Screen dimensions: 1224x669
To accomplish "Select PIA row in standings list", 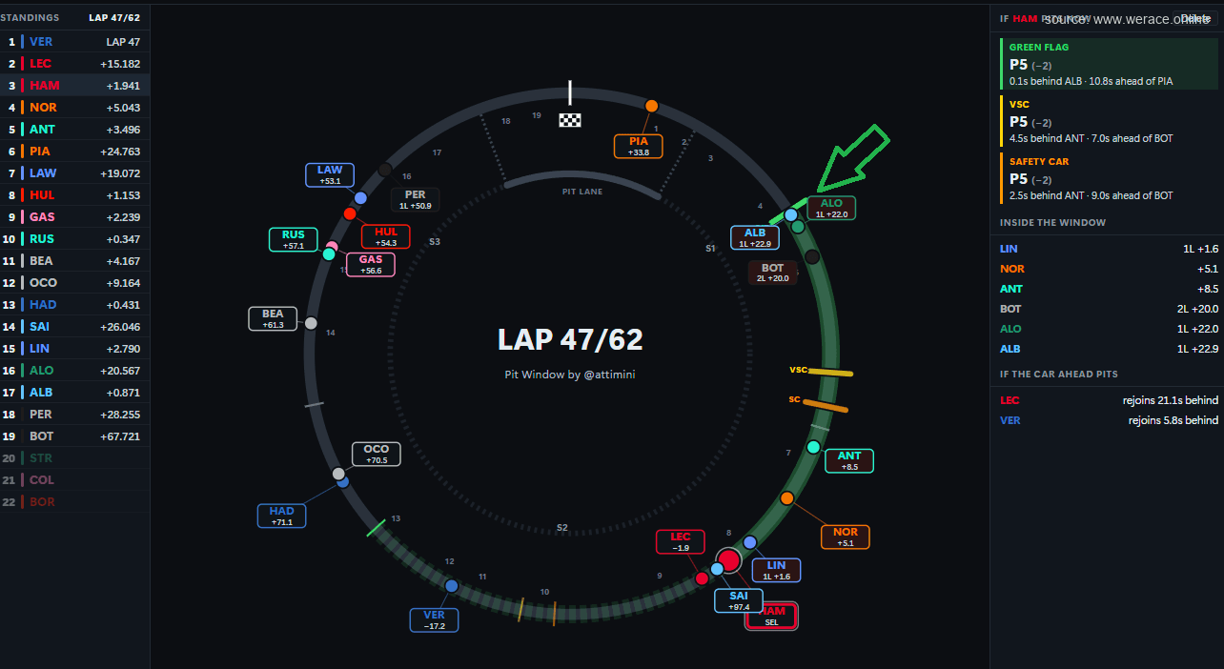I will point(74,152).
